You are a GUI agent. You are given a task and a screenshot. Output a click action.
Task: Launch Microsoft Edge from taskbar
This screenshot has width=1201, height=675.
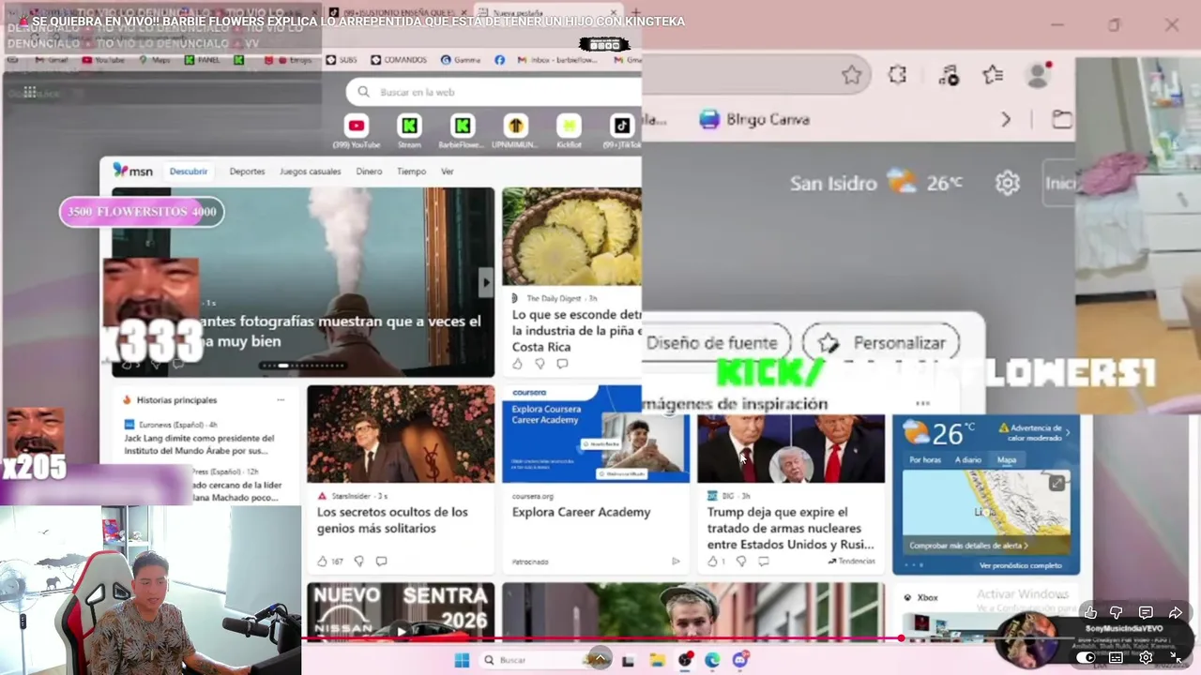coord(712,660)
